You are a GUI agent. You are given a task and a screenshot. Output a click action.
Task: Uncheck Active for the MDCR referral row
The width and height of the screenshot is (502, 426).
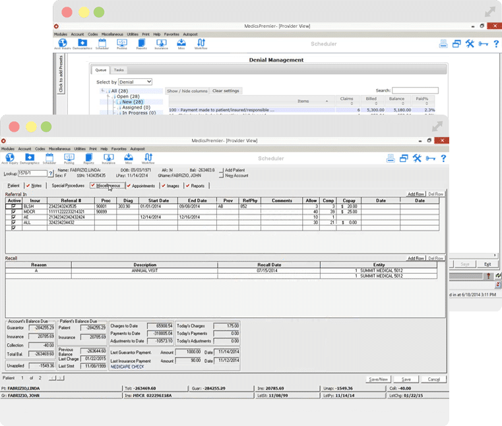13,211
